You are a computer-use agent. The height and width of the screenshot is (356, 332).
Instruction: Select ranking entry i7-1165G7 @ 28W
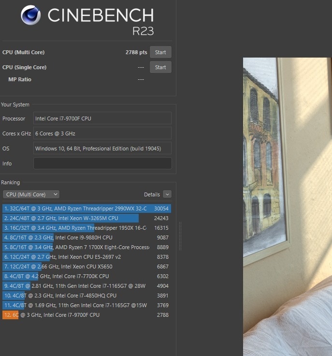pos(87,286)
